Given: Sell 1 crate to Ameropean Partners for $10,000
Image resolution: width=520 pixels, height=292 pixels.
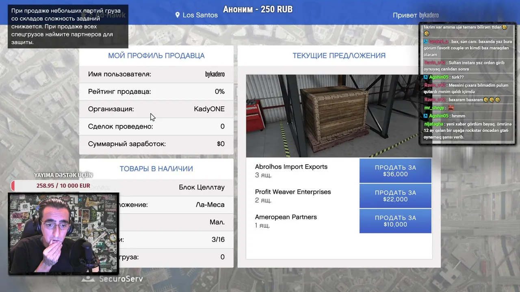Looking at the screenshot, I should pos(395,221).
